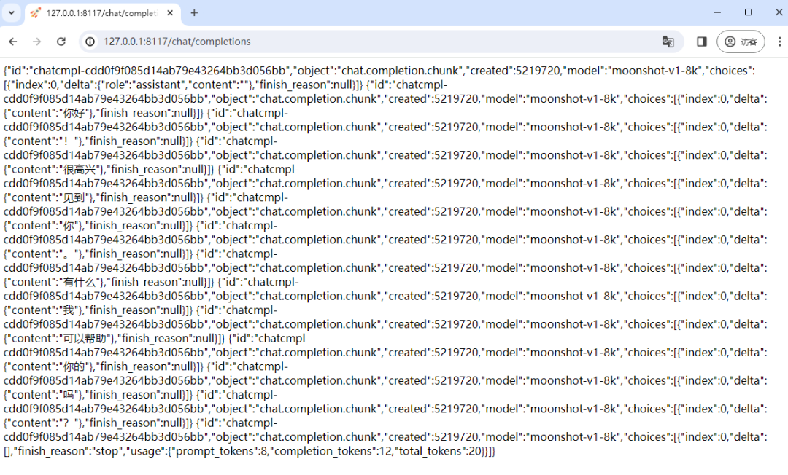Click the text "你的" in the response
This screenshot has width=788, height=475.
pyautogui.click(x=75, y=366)
